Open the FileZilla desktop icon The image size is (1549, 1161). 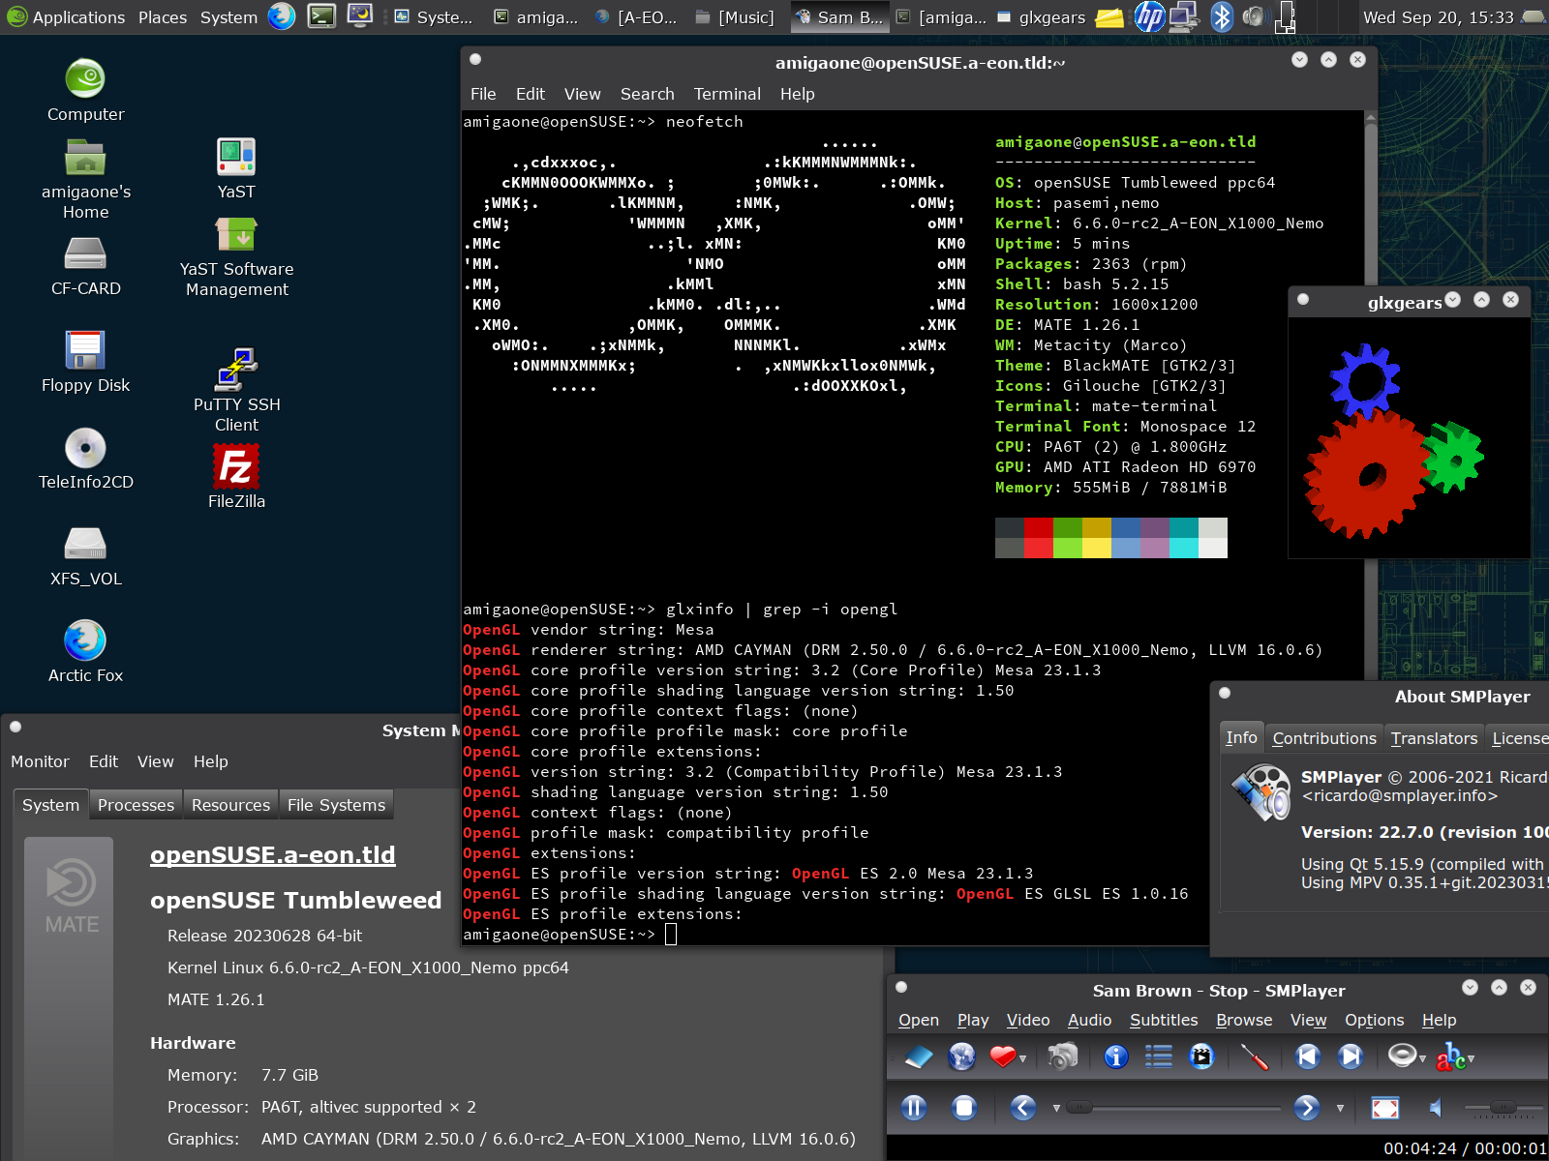click(x=236, y=467)
